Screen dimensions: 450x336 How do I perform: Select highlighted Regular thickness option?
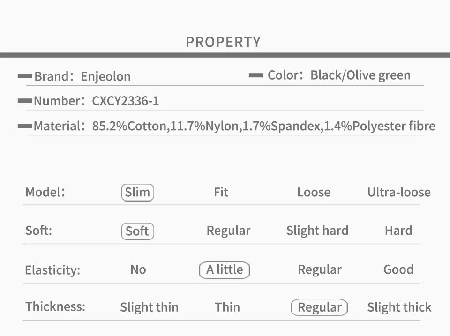[x=319, y=307]
